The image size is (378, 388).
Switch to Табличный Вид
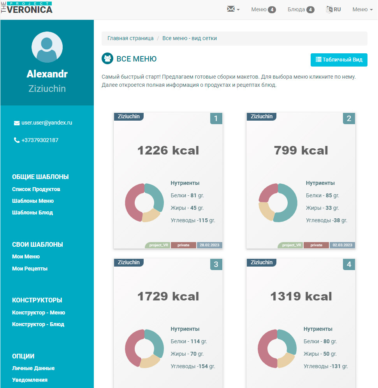click(x=339, y=60)
